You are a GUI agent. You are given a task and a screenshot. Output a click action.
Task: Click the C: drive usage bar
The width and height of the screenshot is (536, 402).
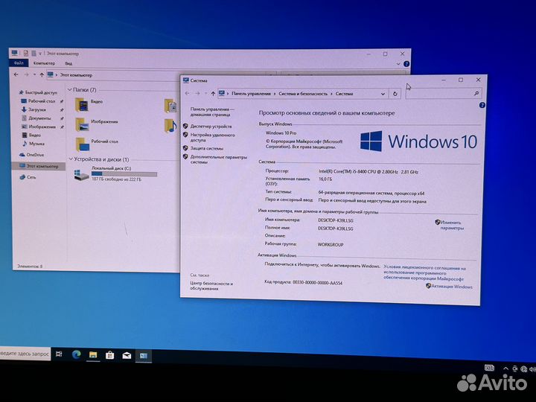coord(124,174)
